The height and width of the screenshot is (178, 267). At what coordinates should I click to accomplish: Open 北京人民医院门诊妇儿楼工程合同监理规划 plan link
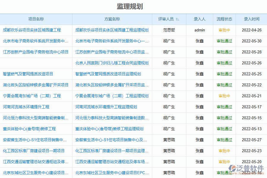pyautogui.click(x=112, y=63)
